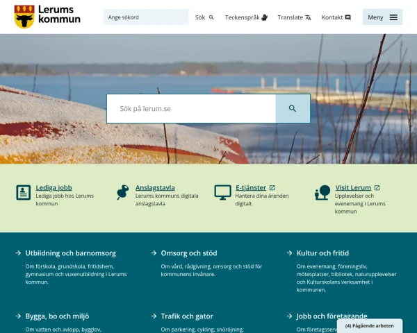
Task: Click the Lerums kommun logo
Action: pyautogui.click(x=47, y=17)
